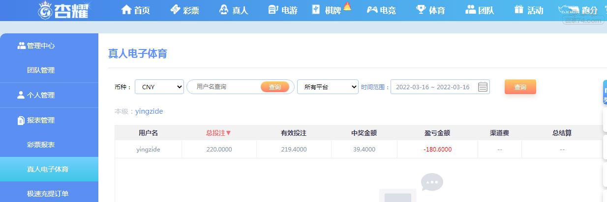Screen dimensions: 607x202
Task: Open the 真人 live dealer icon
Action: pos(224,9)
